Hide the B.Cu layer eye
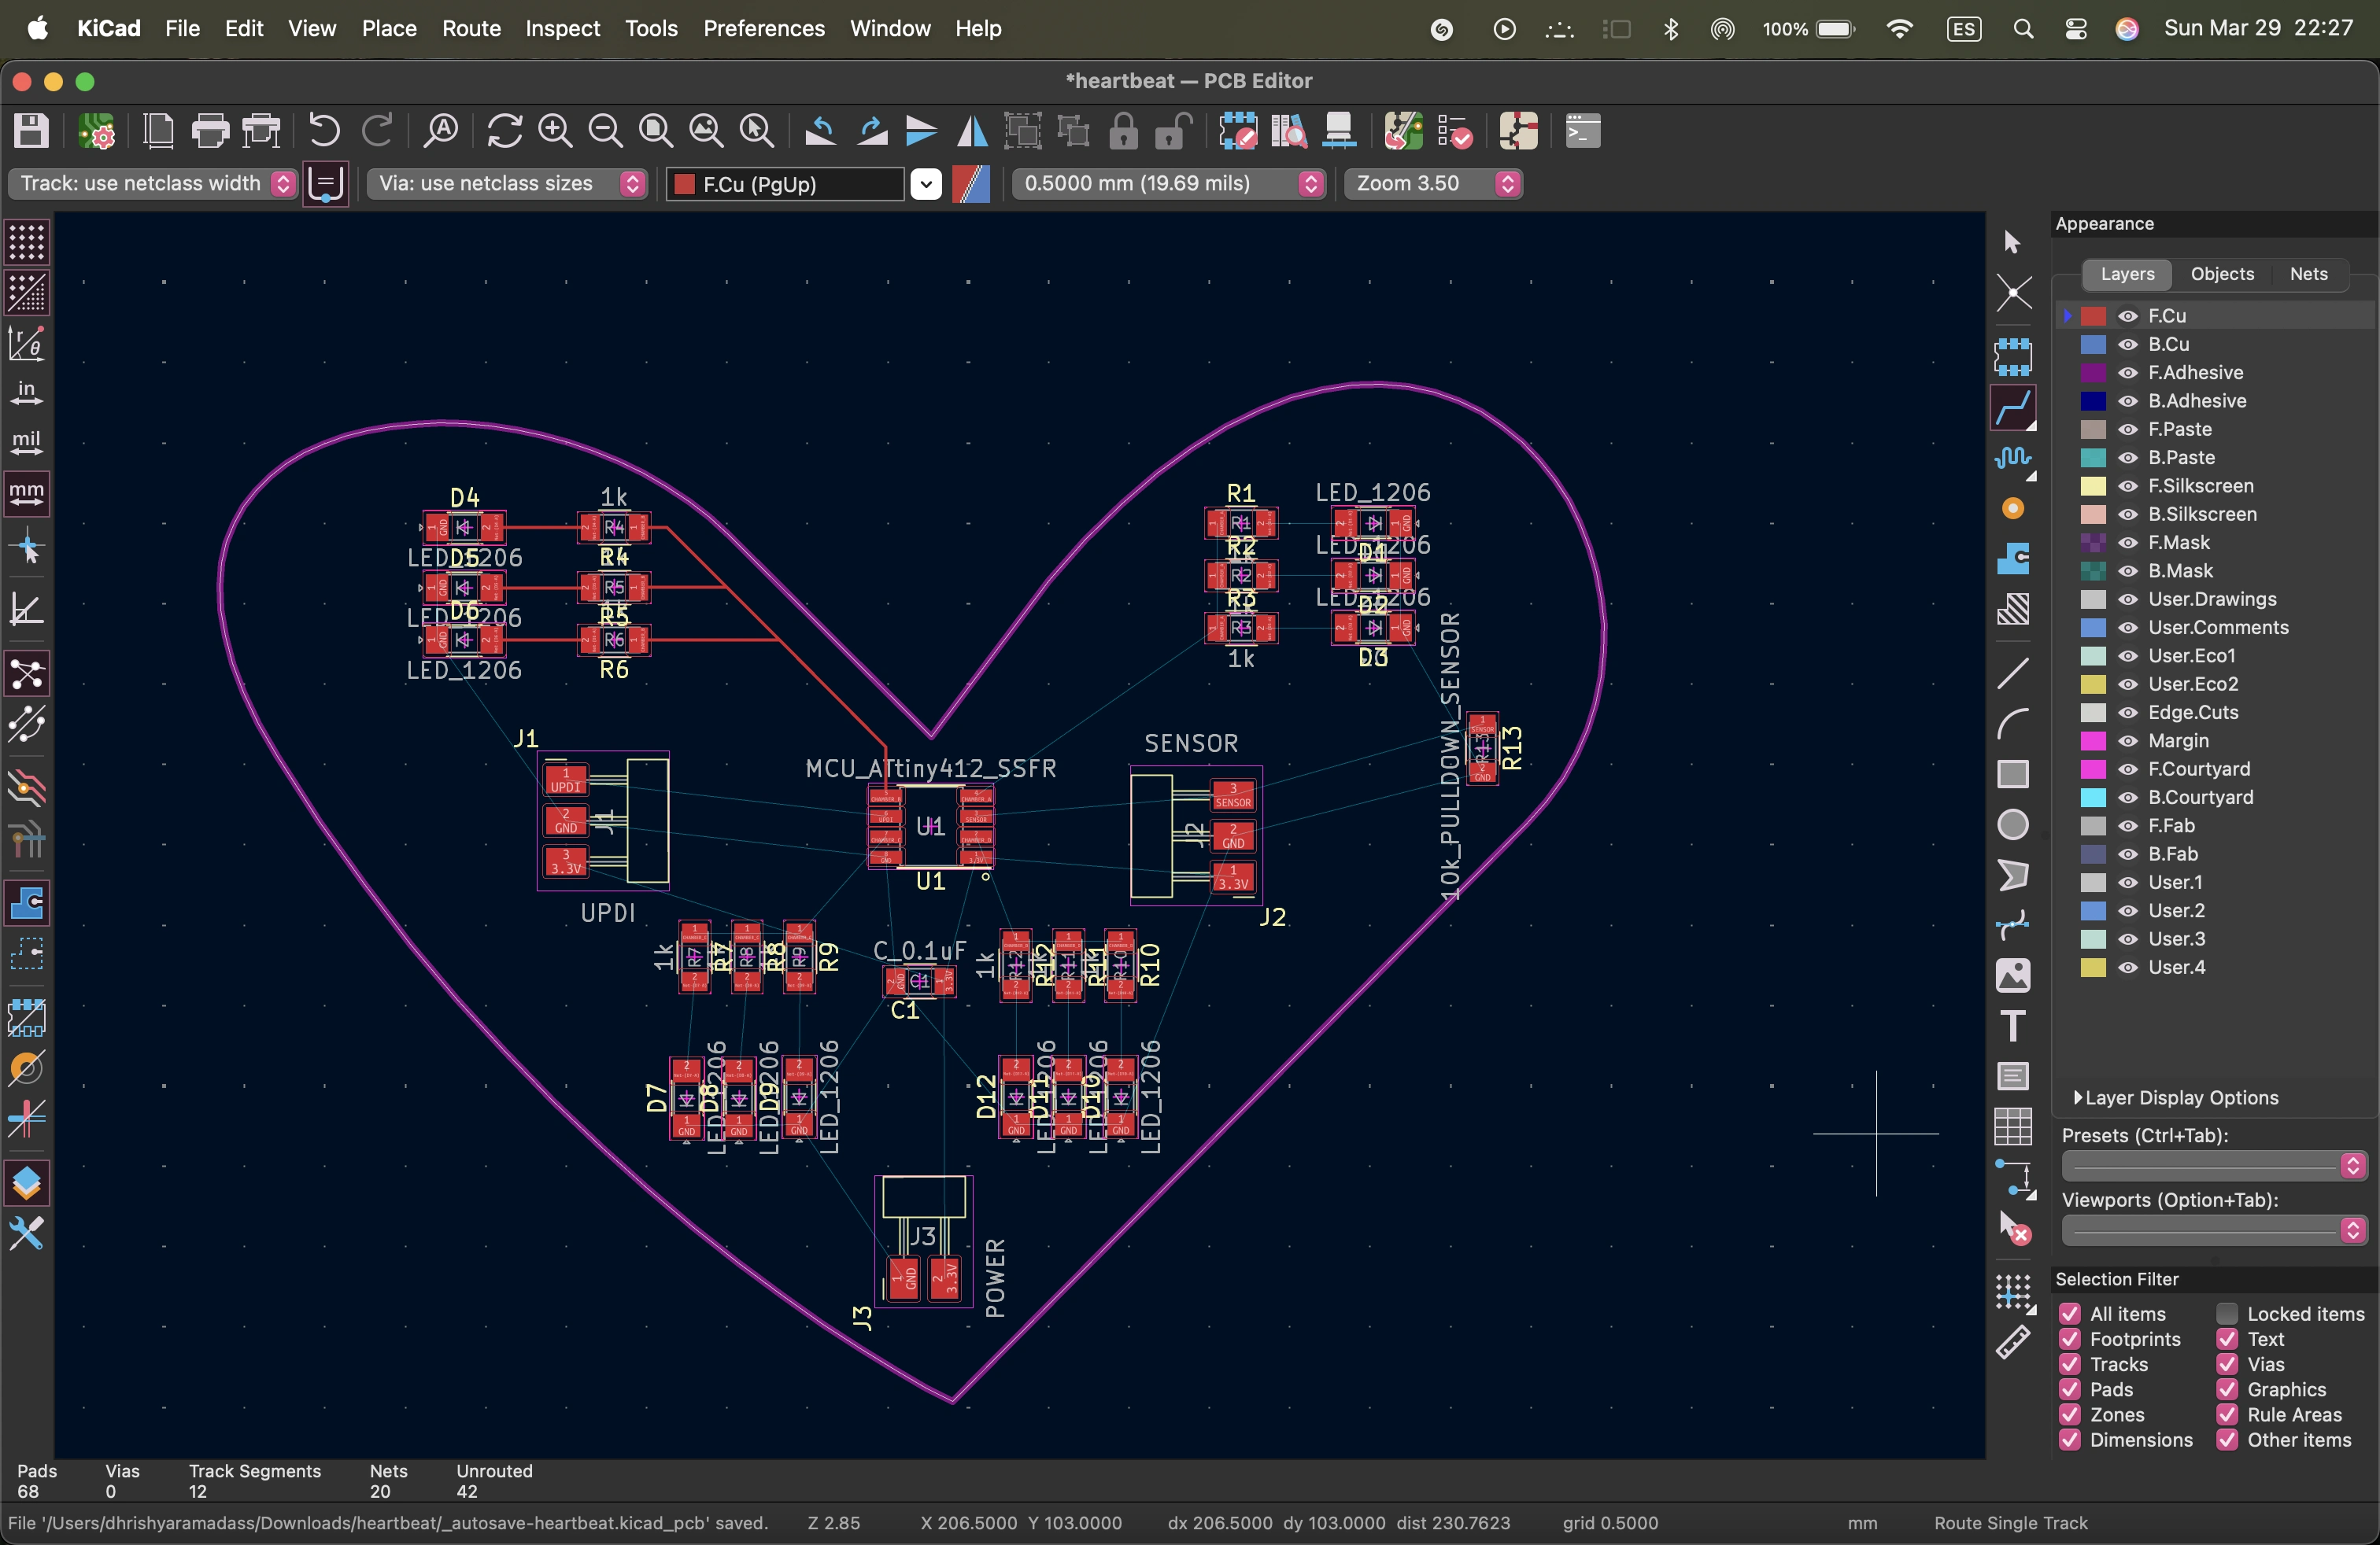The width and height of the screenshot is (2380, 1545). tap(2128, 344)
